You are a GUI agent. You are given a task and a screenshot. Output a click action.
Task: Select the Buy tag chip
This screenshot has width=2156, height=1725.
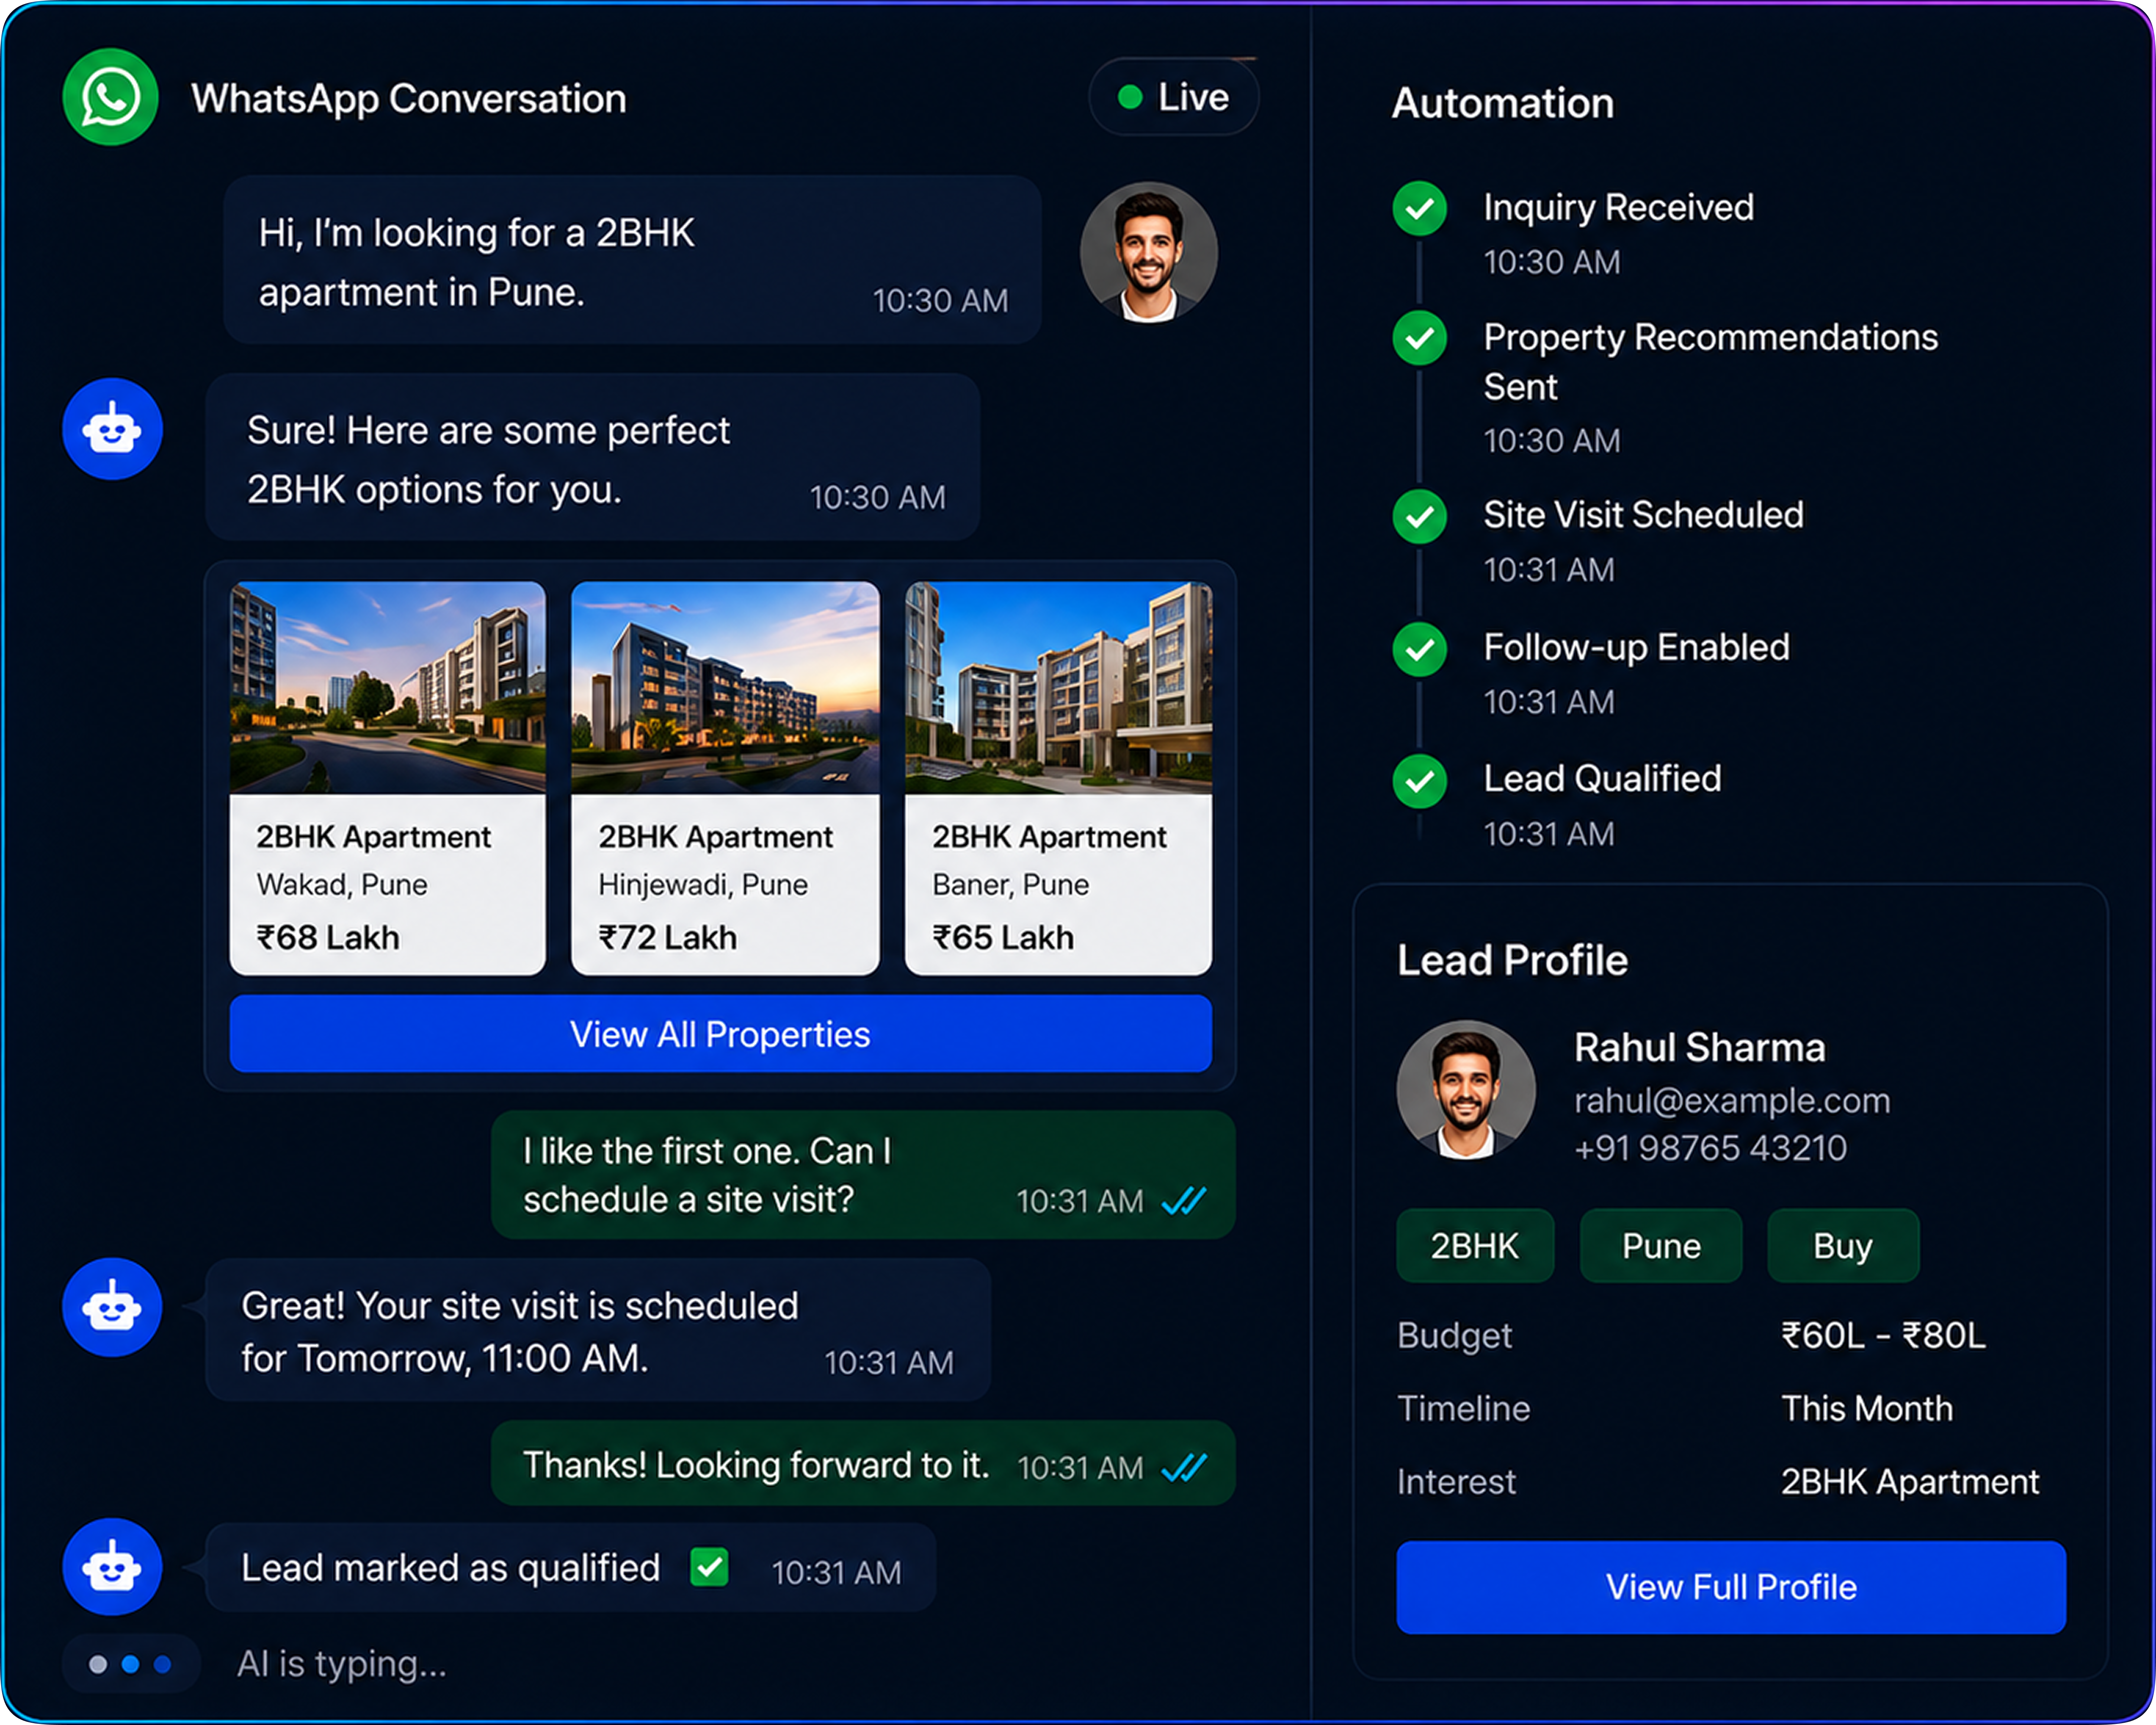pyautogui.click(x=1843, y=1246)
